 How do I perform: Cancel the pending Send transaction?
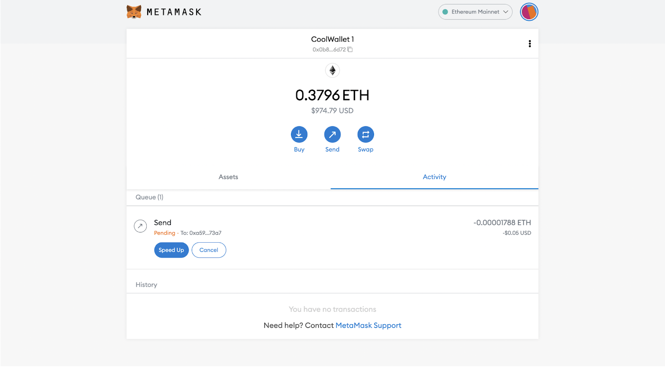pyautogui.click(x=209, y=250)
